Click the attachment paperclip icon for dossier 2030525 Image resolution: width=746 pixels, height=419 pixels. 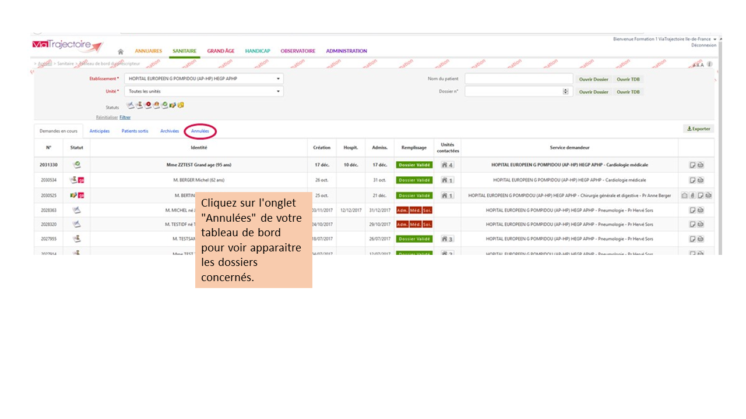[692, 196]
